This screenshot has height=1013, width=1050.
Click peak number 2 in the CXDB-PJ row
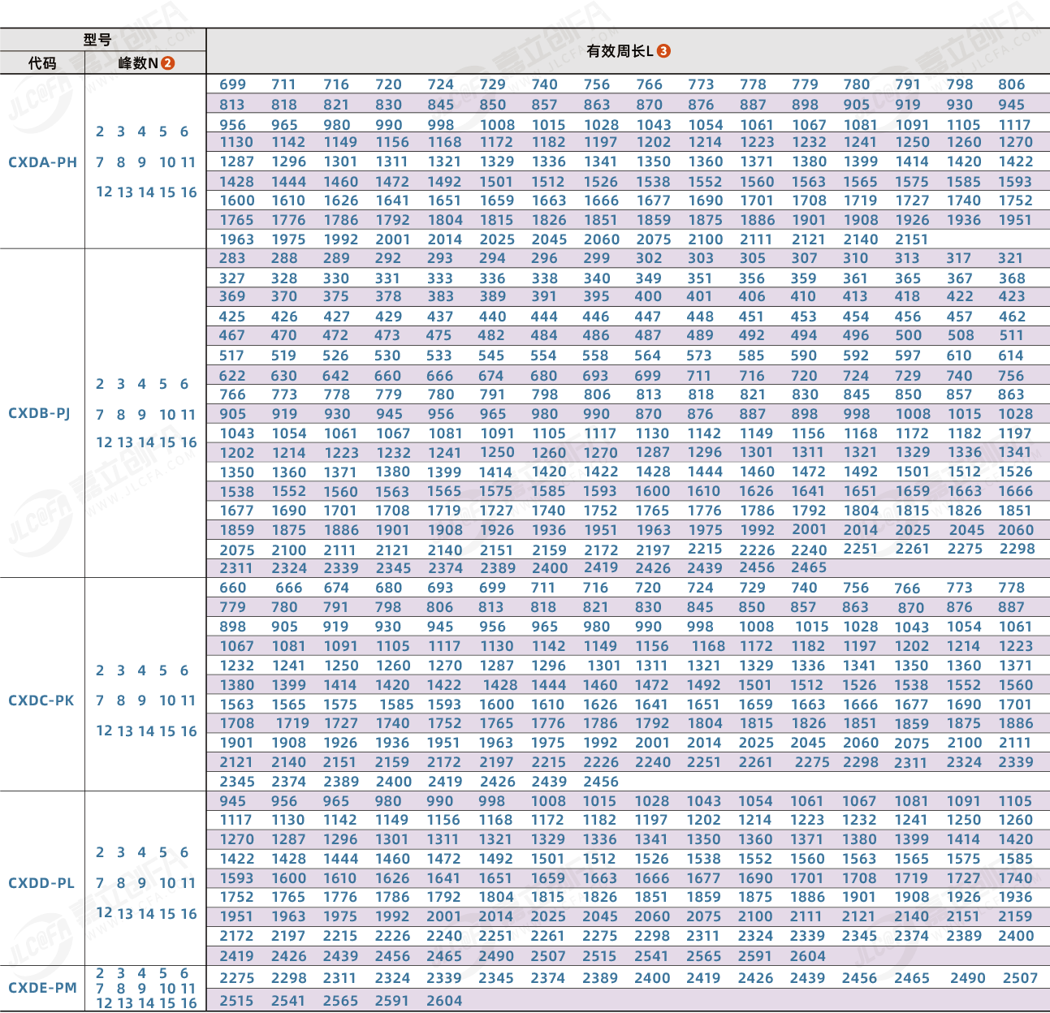point(100,384)
